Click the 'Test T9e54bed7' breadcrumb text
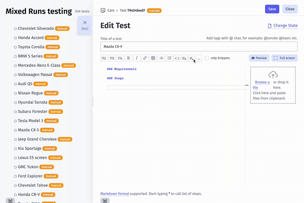This screenshot has height=203, width=304. tap(132, 10)
